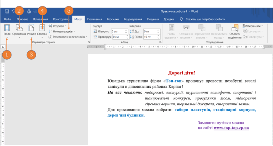Click the blue word 'Топ-топ' in document
Viewport: 273px width, 146px height.
coord(173,81)
